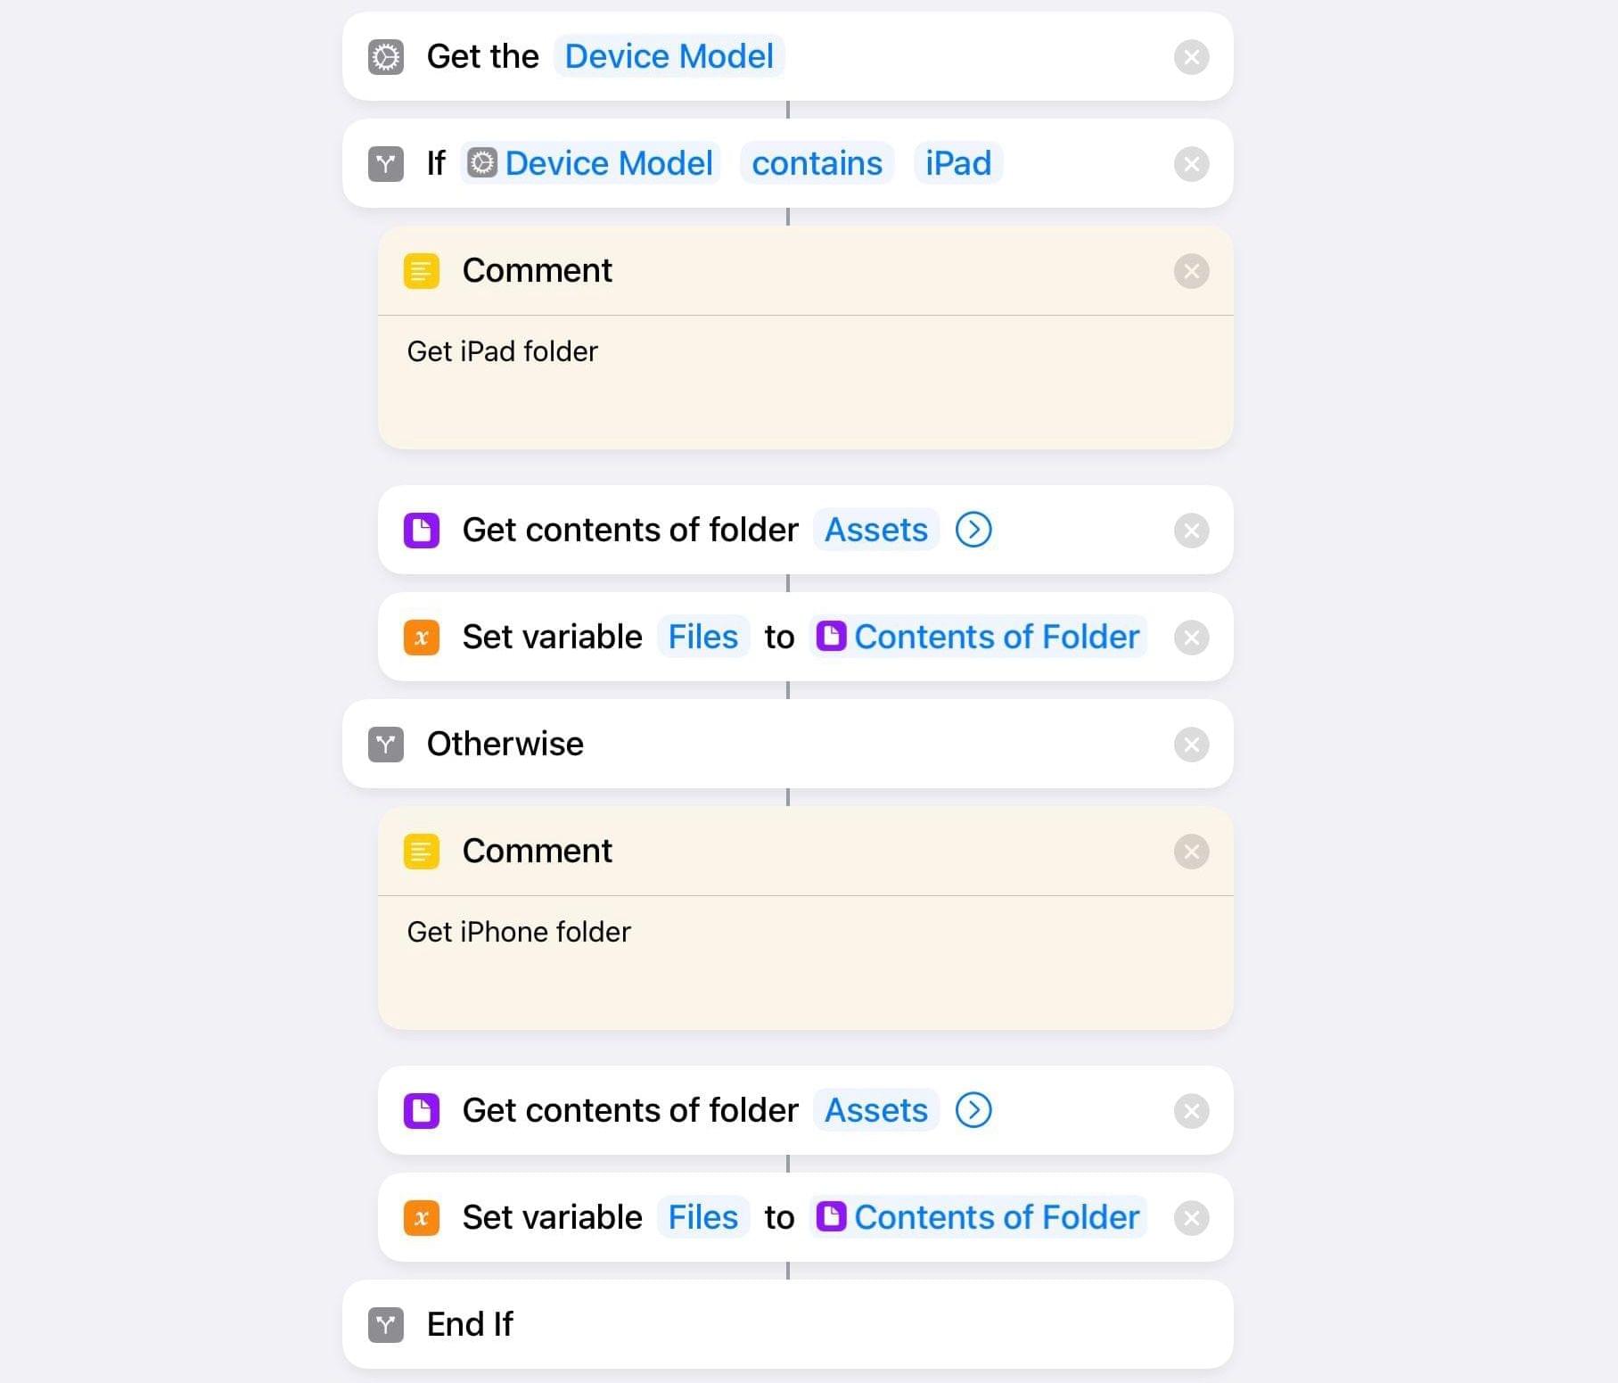
Task: Edit the Get iPad folder comment text
Action: coord(806,383)
